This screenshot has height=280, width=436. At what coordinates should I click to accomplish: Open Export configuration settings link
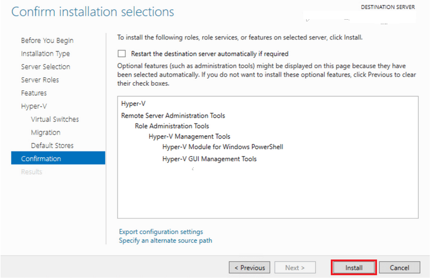(x=161, y=232)
